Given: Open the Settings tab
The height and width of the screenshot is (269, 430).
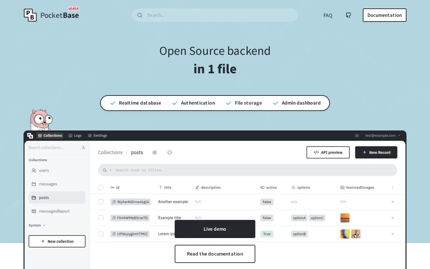Looking at the screenshot, I should point(97,136).
